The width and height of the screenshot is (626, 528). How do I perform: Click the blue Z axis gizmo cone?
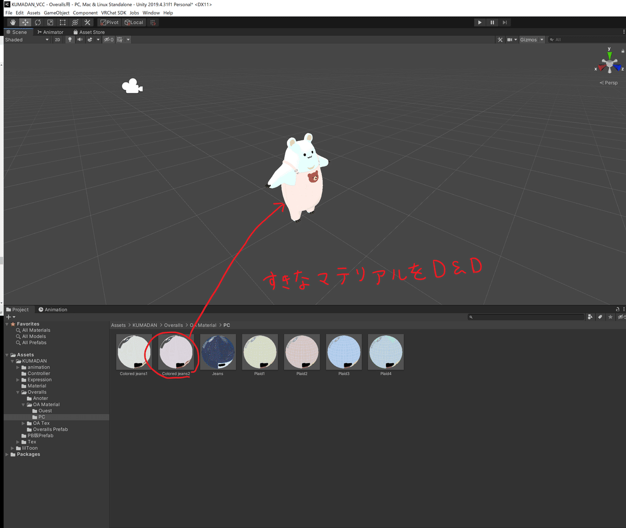[x=617, y=68]
